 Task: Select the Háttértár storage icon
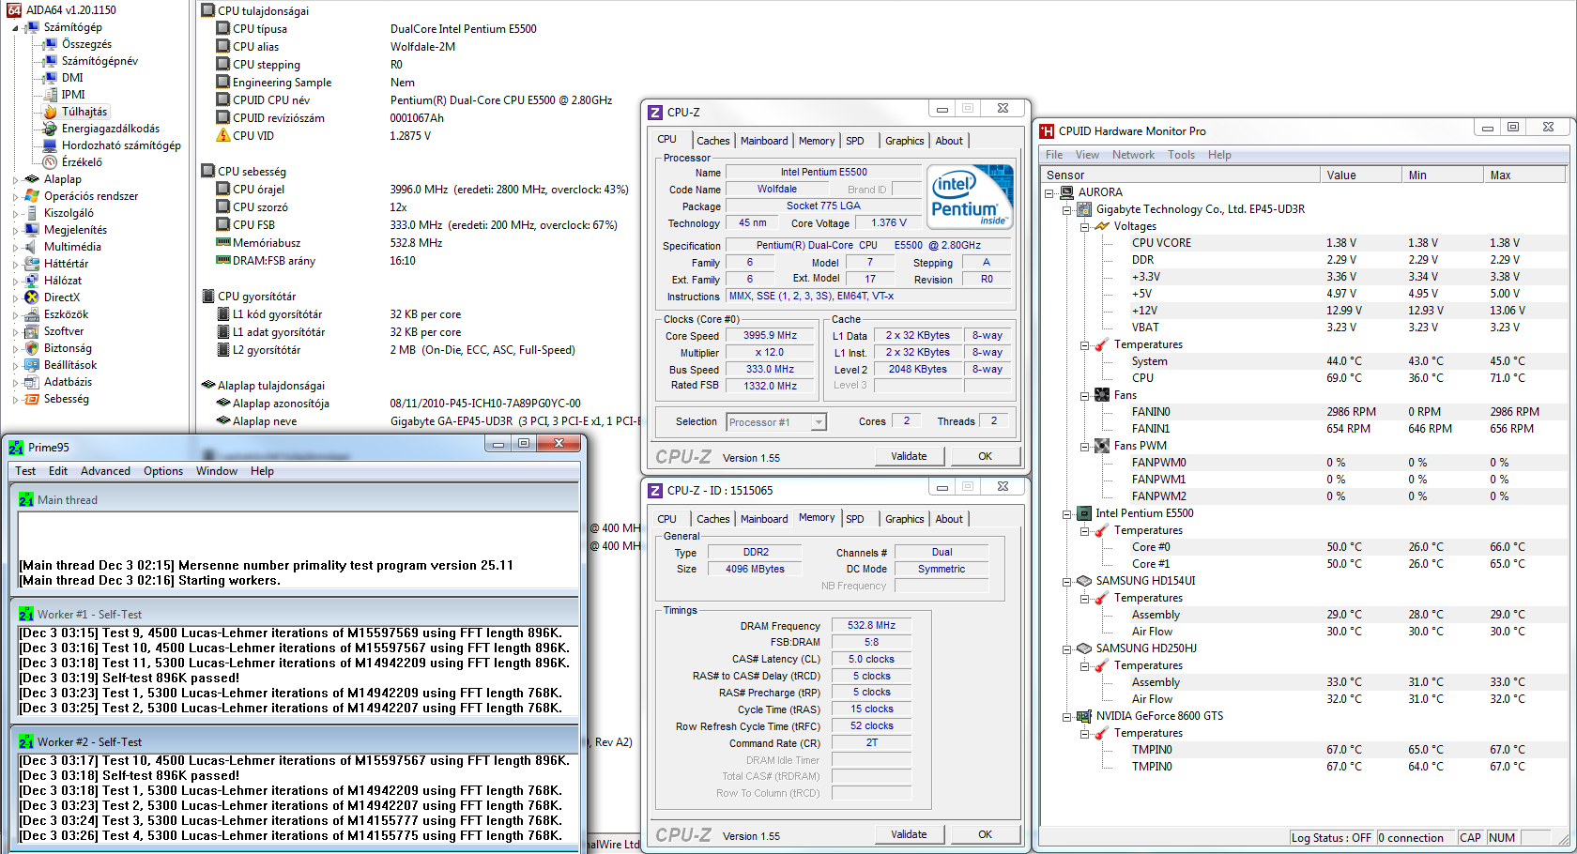click(x=32, y=264)
